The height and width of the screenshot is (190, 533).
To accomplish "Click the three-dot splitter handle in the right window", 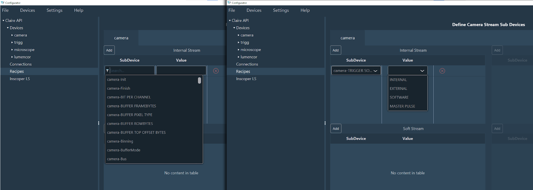I will pyautogui.click(x=325, y=123).
